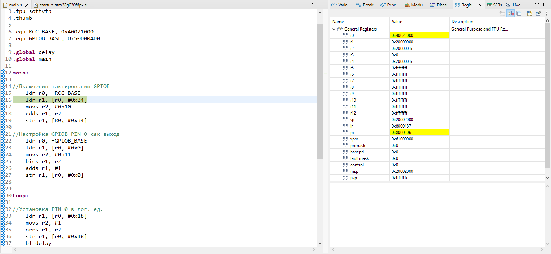Click the r1 register icon
Viewport: 551px width, 254px height.
click(x=345, y=42)
